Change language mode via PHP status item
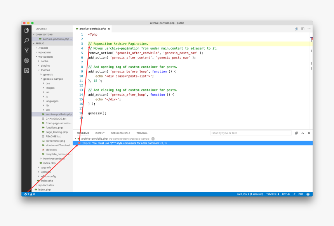 [301, 194]
